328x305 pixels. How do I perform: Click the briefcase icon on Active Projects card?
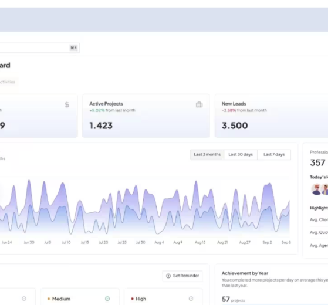[x=199, y=104]
